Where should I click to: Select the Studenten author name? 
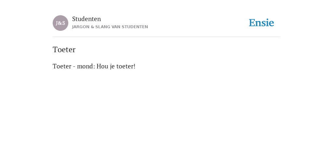point(87,19)
